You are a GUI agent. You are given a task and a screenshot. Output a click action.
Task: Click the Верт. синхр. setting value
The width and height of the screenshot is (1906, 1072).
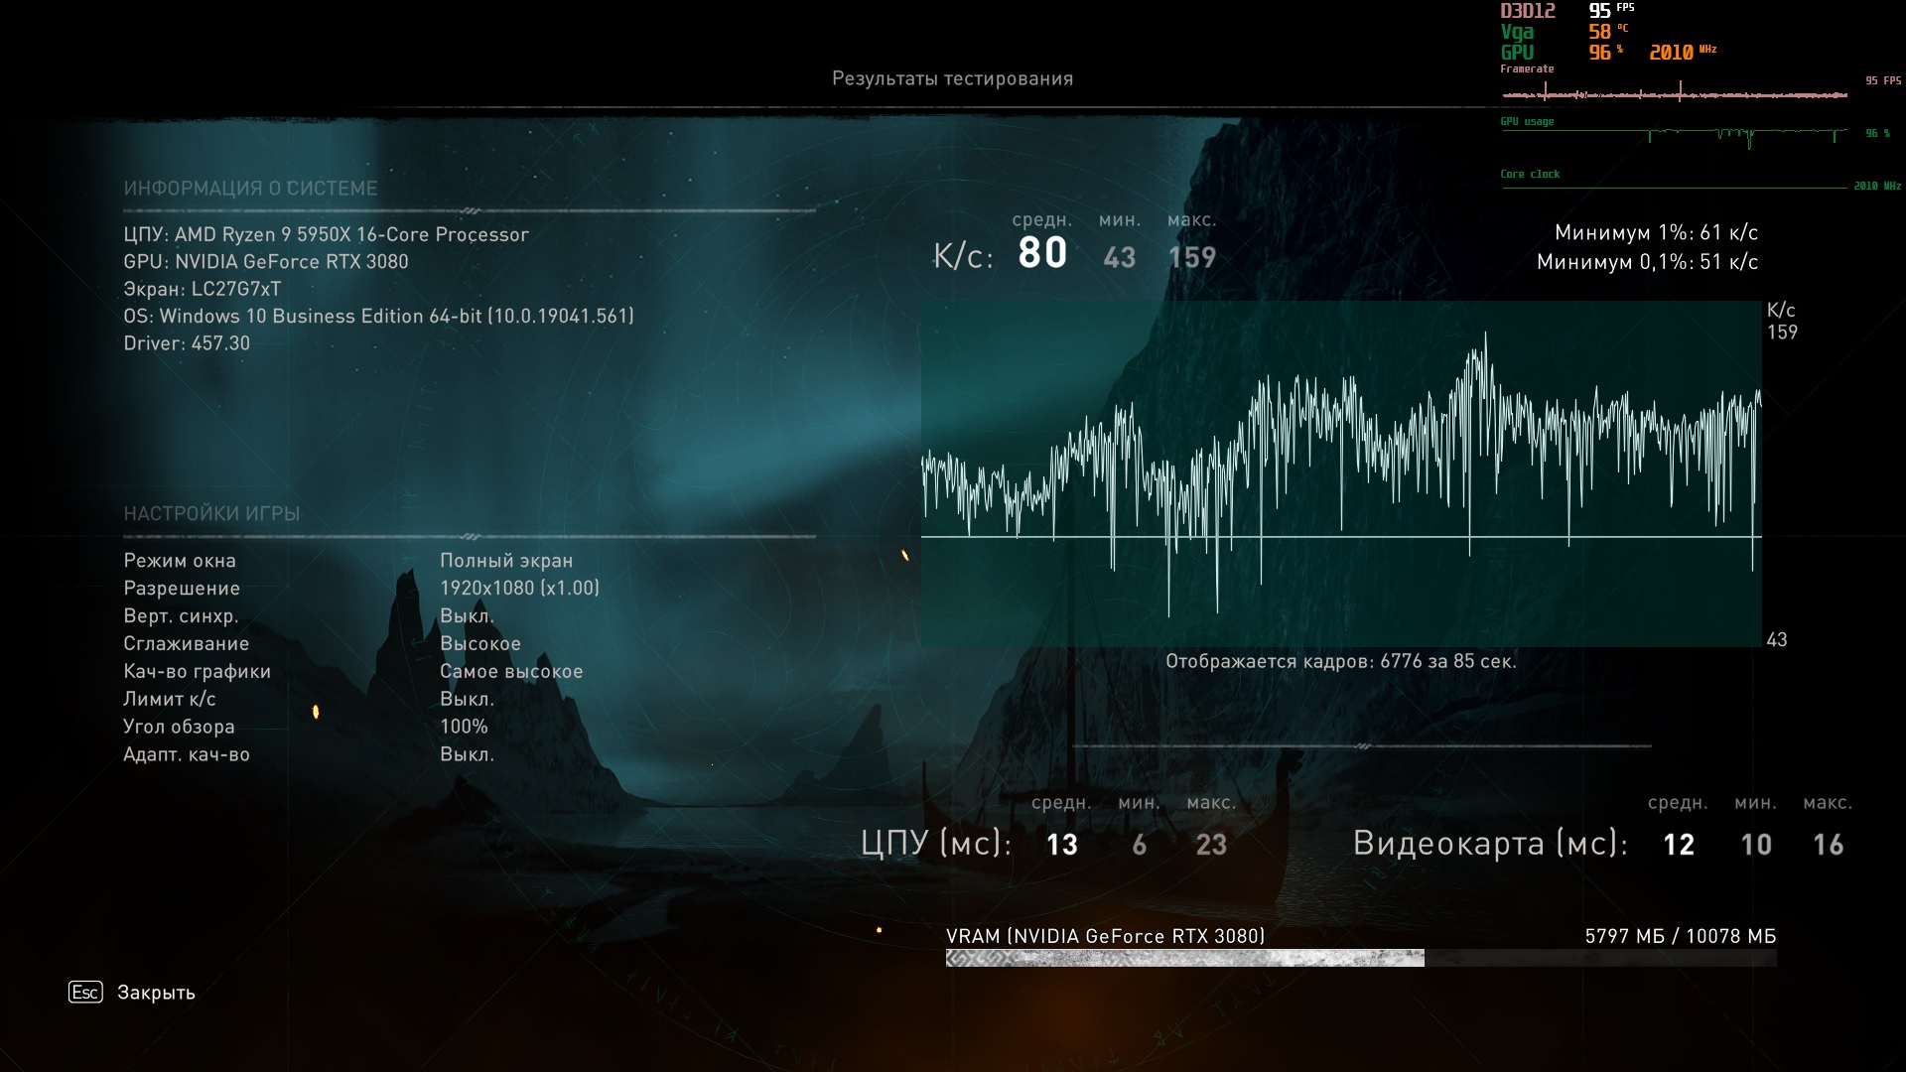pos(467,615)
